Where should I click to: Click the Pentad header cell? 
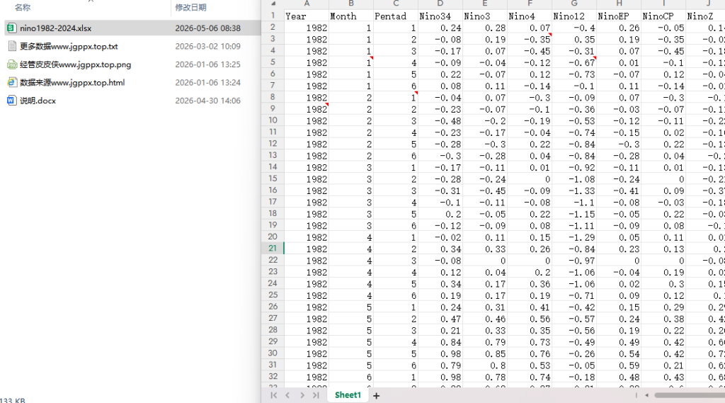[x=396, y=16]
